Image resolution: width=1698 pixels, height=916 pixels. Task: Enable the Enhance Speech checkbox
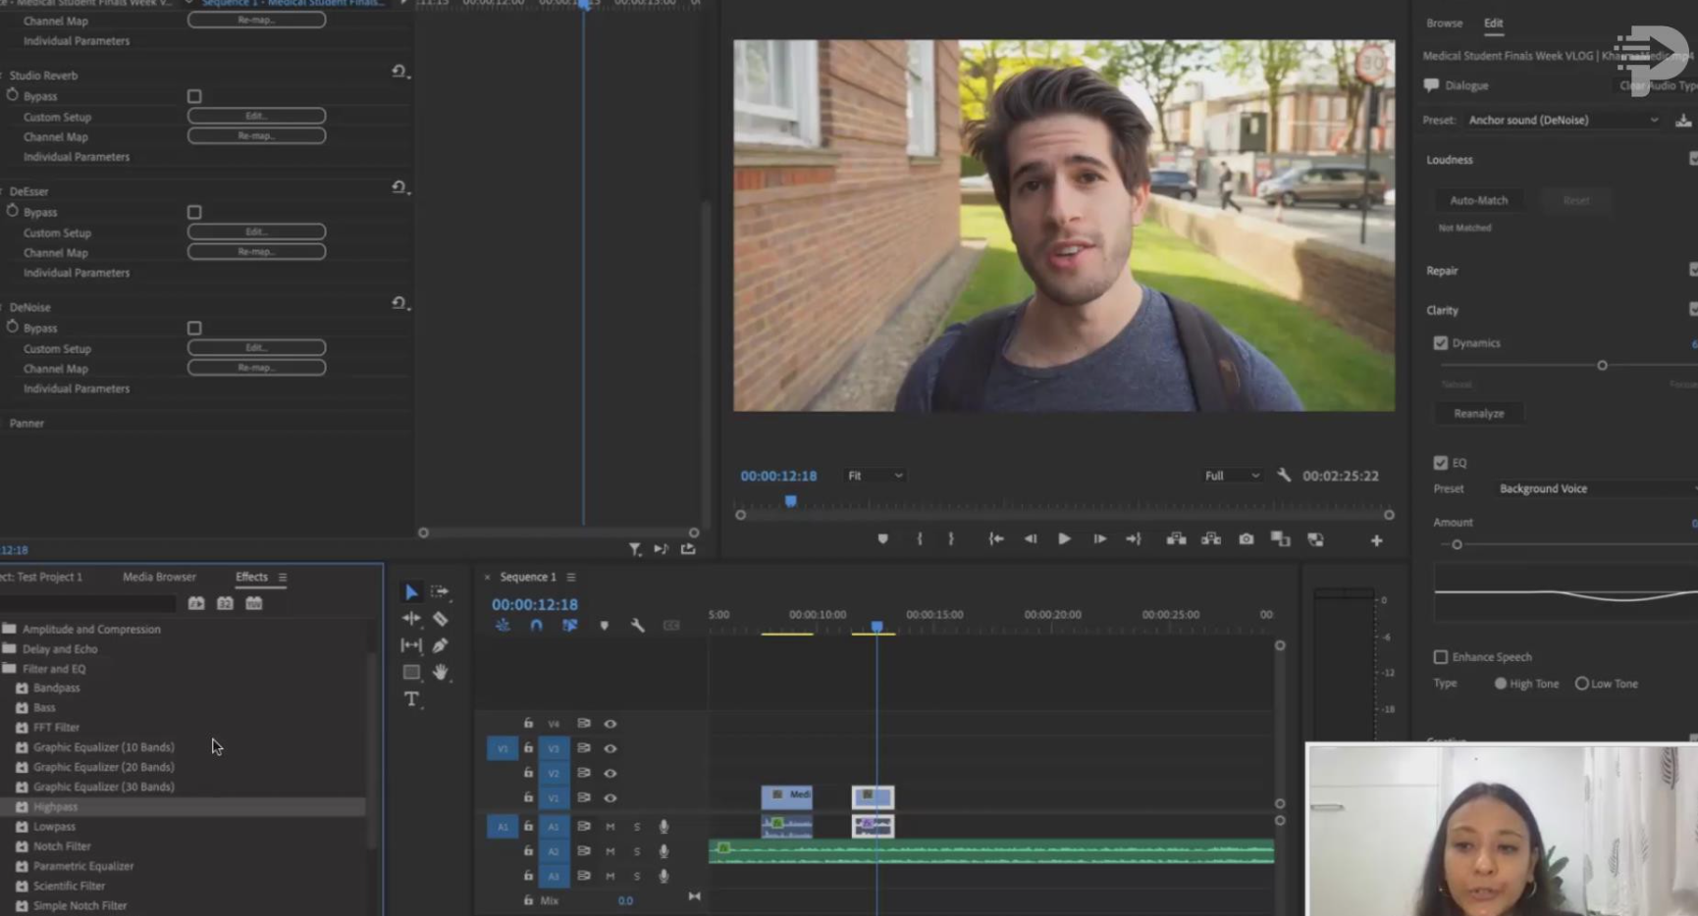(1440, 657)
